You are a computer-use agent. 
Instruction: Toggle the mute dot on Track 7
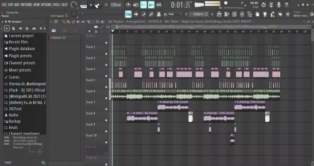click(x=106, y=109)
